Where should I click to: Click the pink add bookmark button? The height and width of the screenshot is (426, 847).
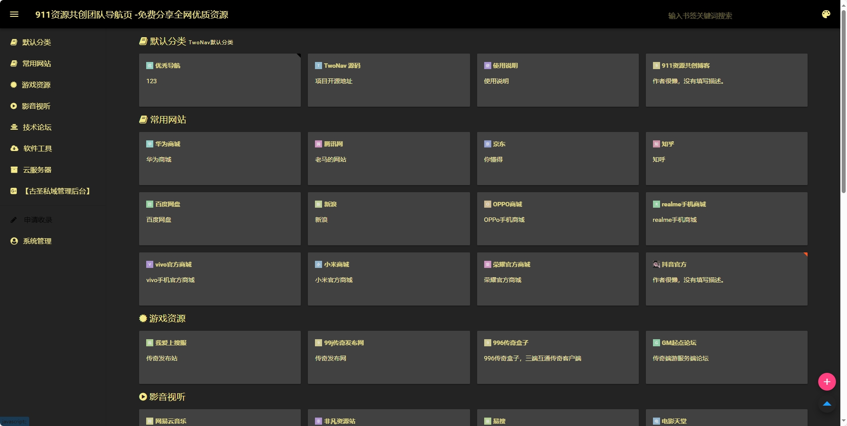coord(827,382)
